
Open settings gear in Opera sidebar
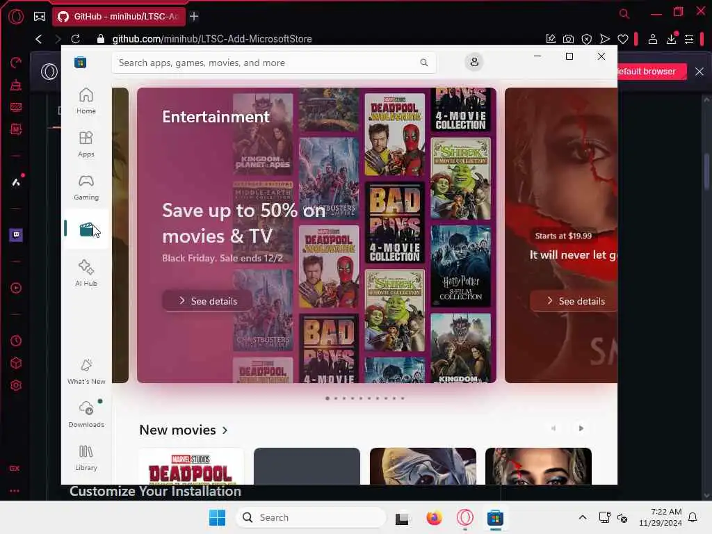(16, 385)
